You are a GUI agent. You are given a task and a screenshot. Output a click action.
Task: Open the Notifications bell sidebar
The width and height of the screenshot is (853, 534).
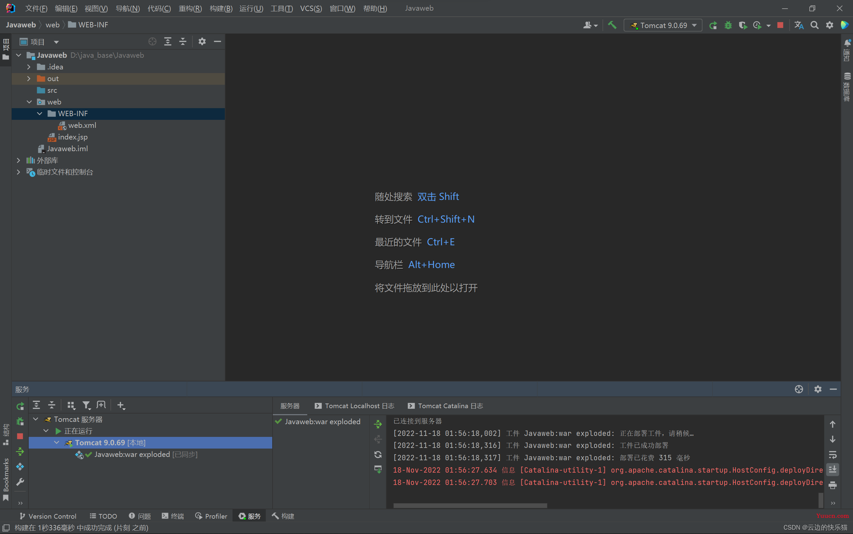pyautogui.click(x=847, y=49)
